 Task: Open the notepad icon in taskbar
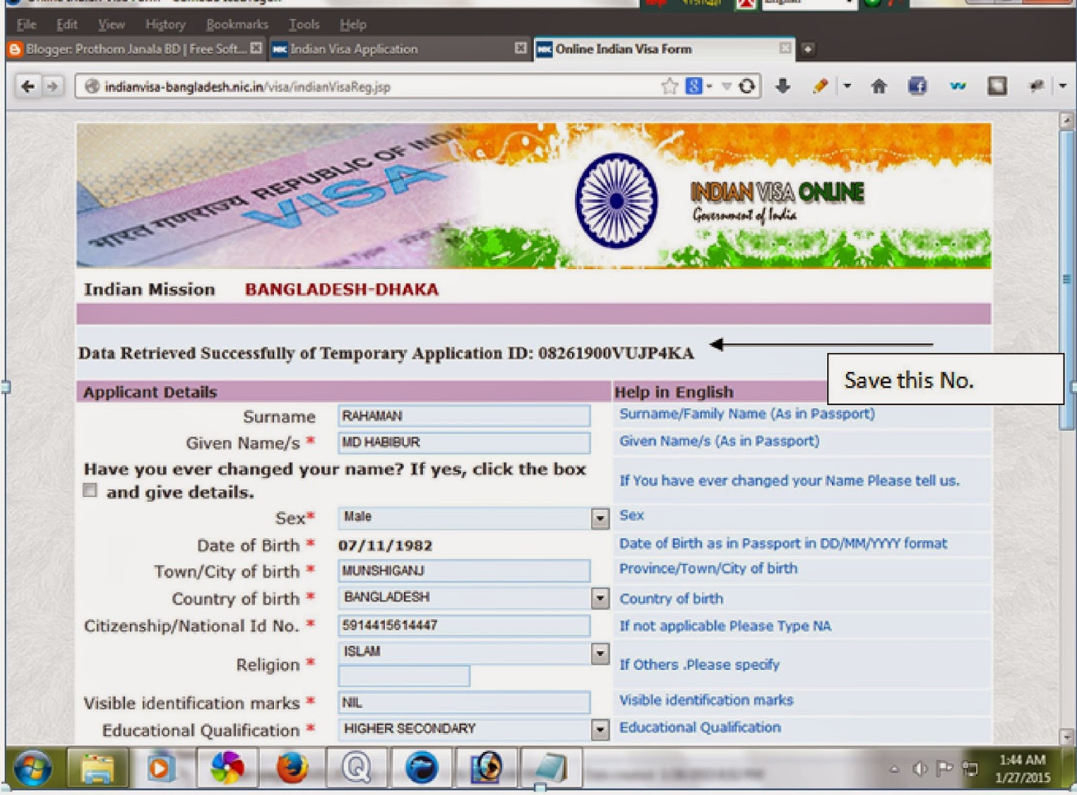552,768
